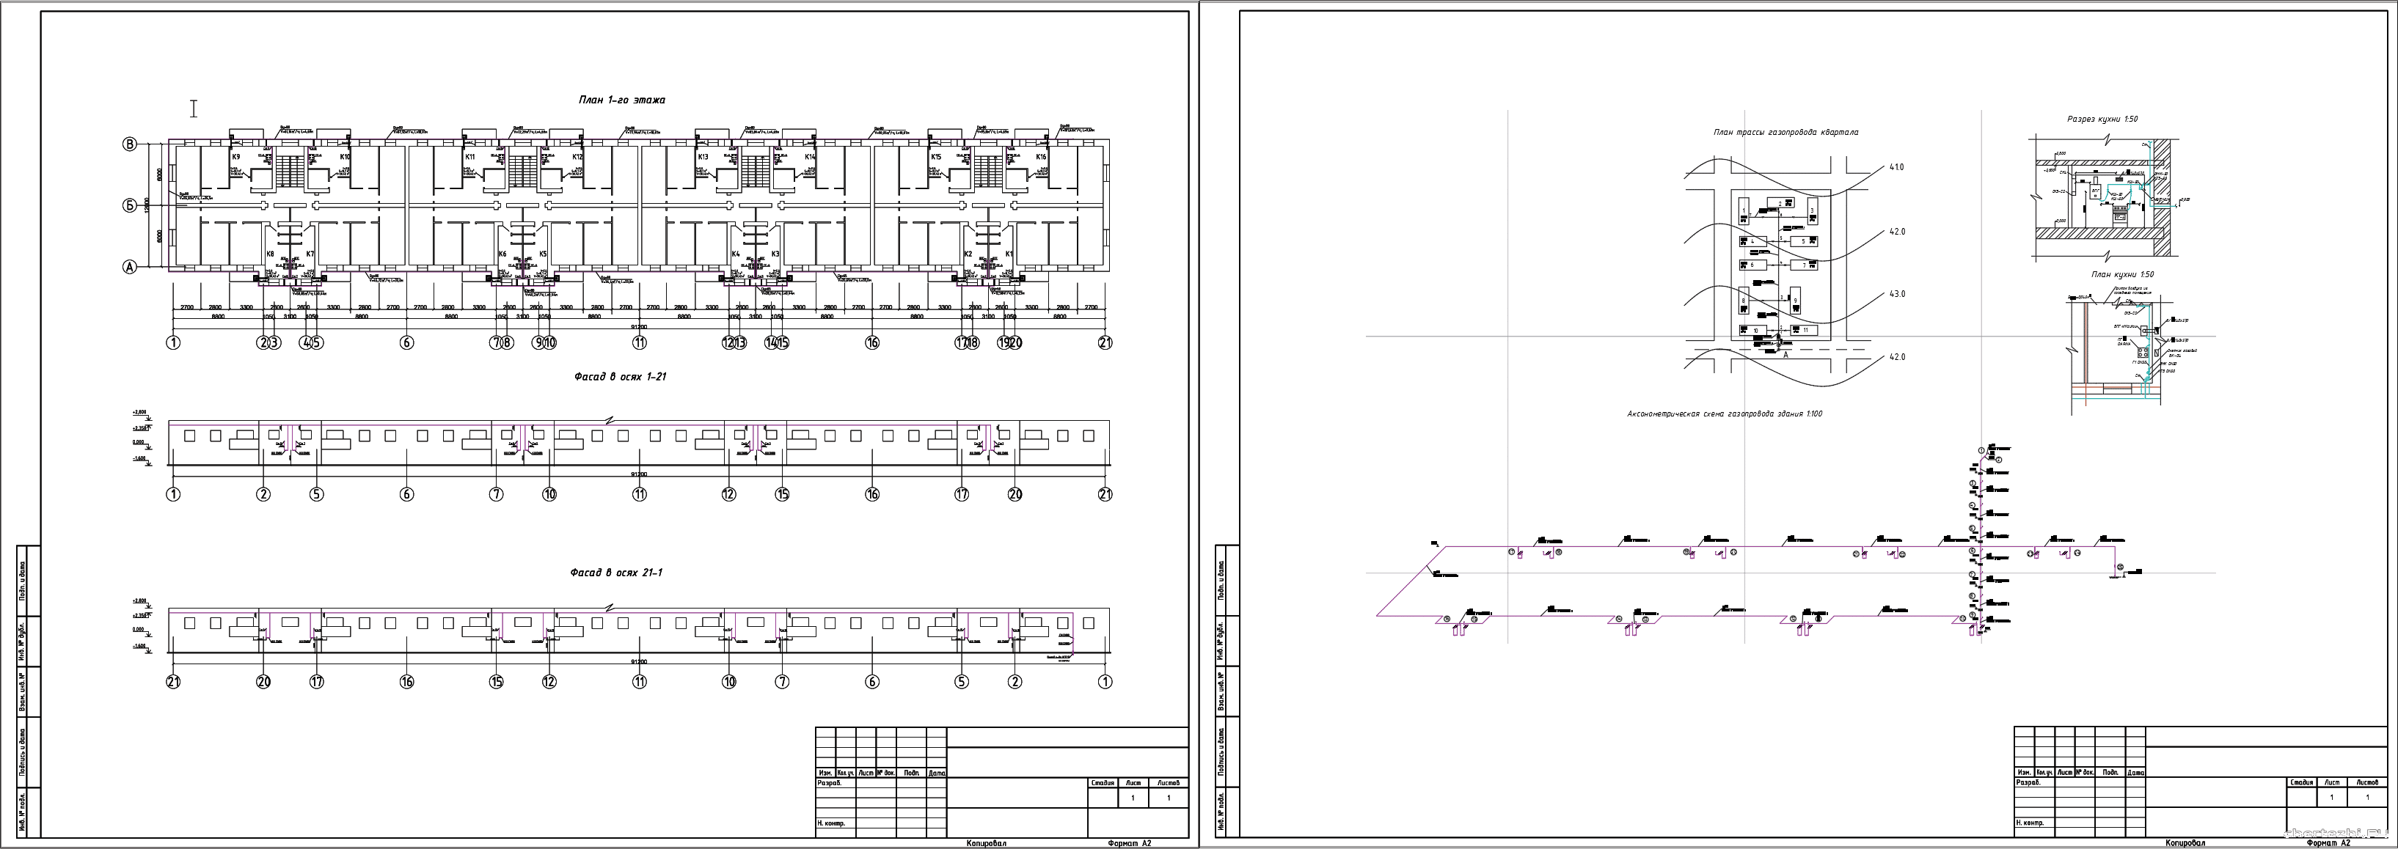2398x849 pixels.
Task: Click the axis marker Б on floor plan
Action: [131, 205]
